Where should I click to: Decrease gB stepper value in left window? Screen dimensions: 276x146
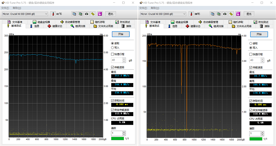(x=124, y=61)
